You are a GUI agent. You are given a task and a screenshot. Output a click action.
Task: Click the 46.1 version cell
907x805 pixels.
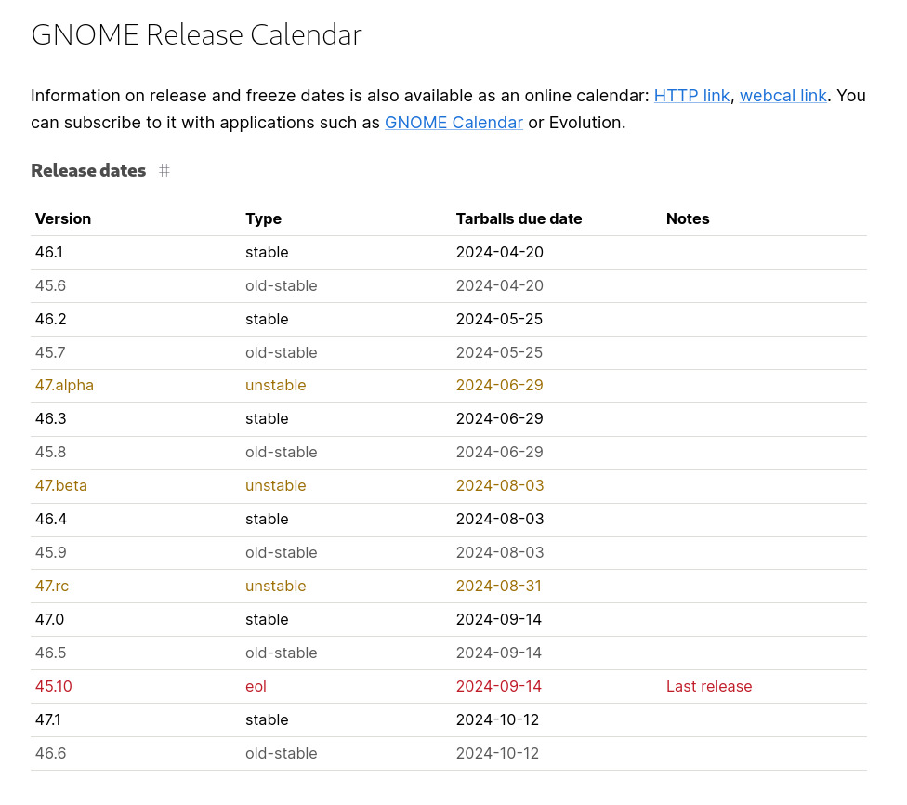[x=50, y=253]
